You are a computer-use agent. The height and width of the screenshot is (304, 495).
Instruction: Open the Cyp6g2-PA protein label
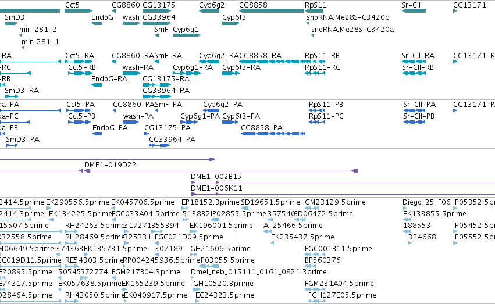coord(223,105)
